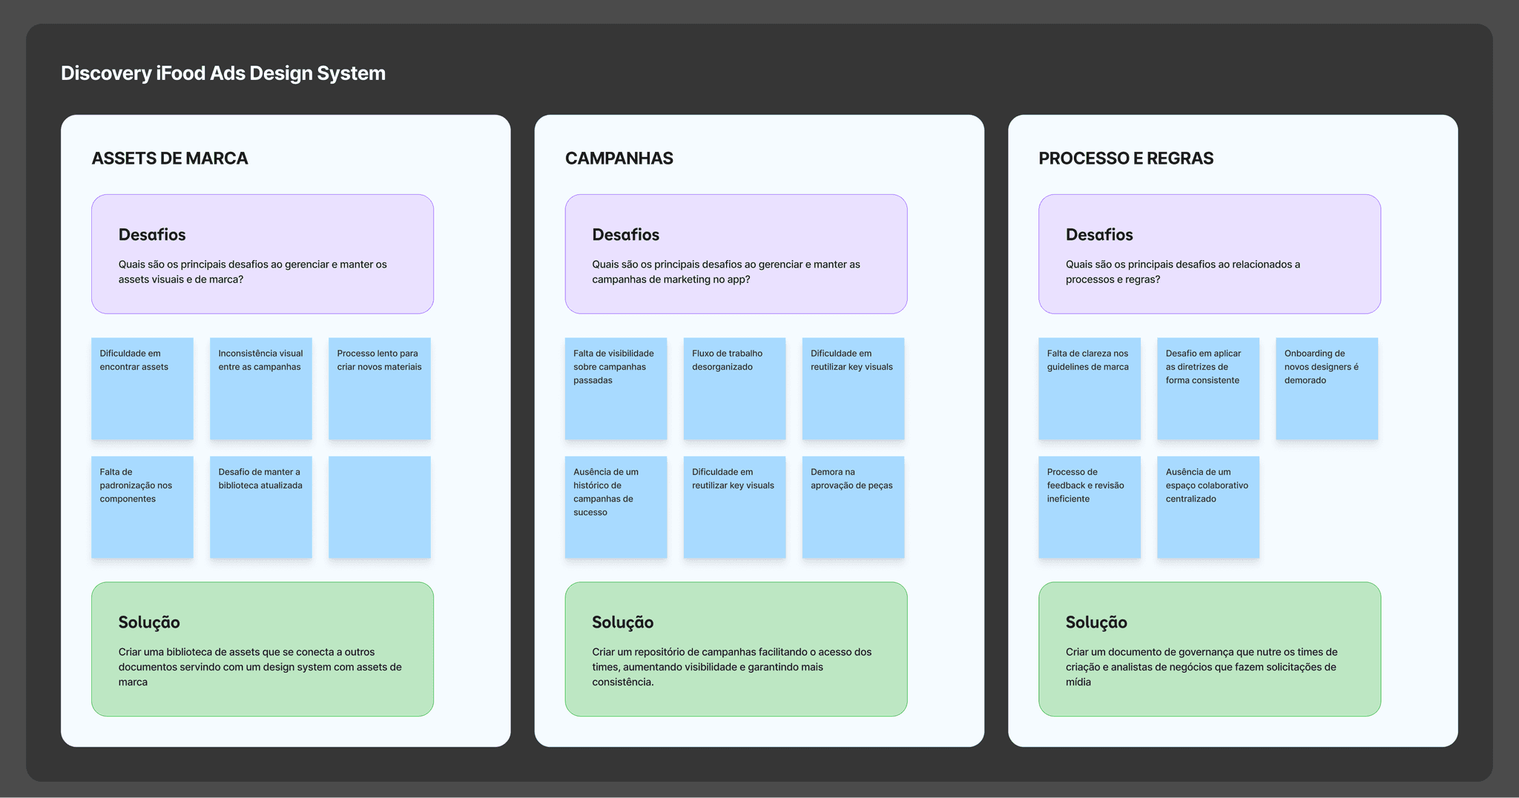Select sticky note "Desafio de manter a biblioteca atualizada"

tap(261, 508)
